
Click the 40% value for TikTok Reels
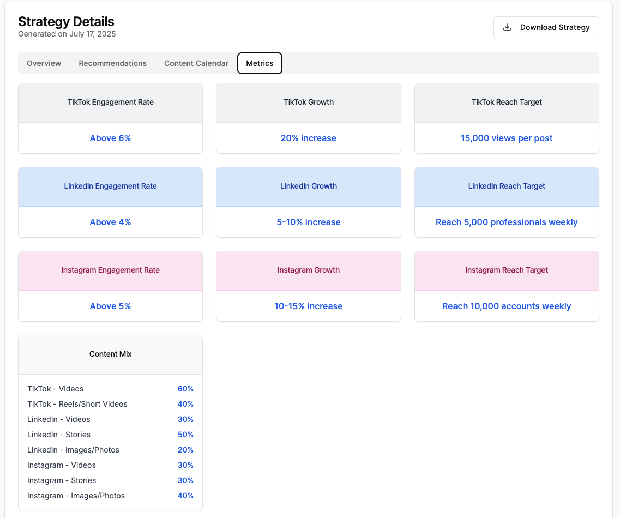(185, 404)
